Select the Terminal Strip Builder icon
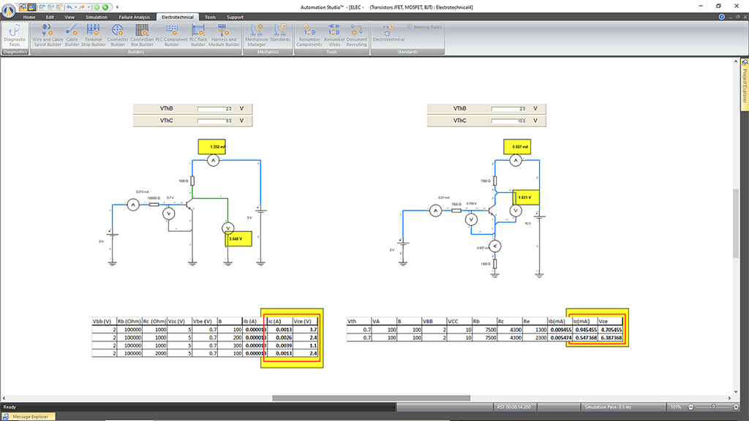Viewport: 749px width, 421px height. [94, 30]
